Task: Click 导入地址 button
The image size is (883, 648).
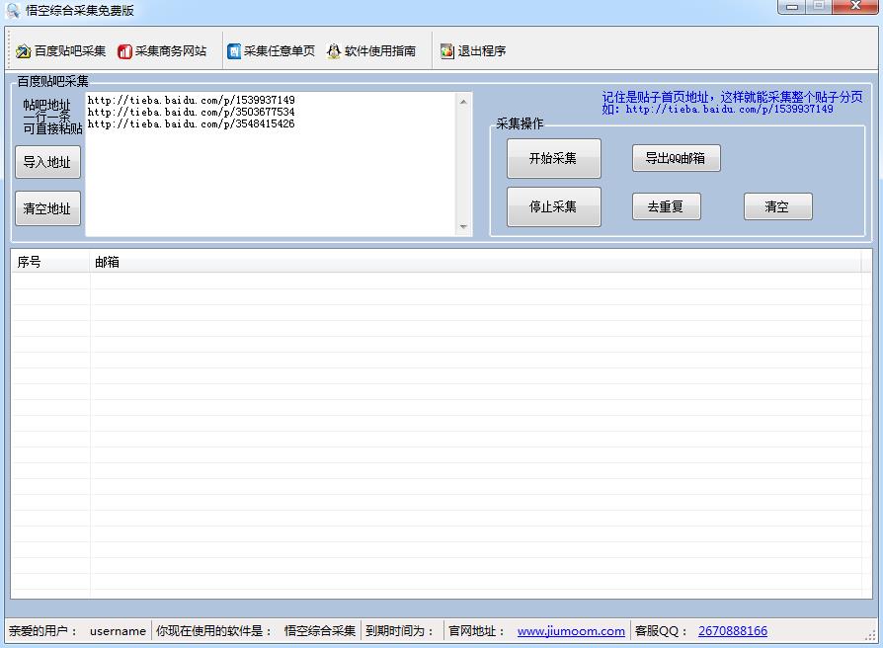Action: pos(47,162)
